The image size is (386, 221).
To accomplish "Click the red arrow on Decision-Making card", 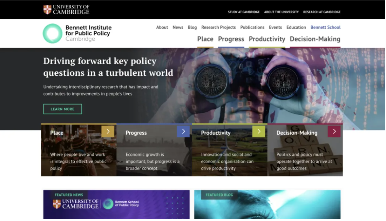I will tap(334, 131).
